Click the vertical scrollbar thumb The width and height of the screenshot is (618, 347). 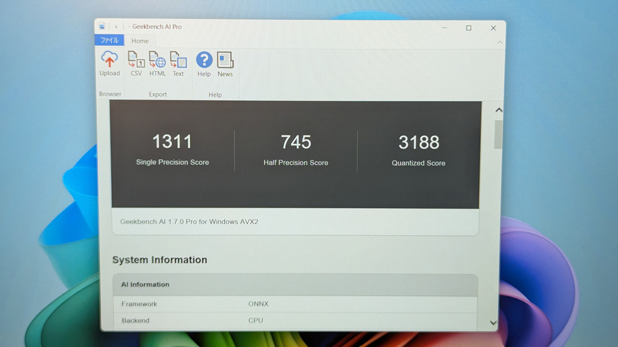coord(498,135)
